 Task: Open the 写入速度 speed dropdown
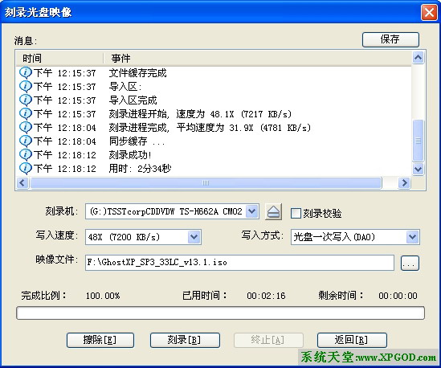point(194,237)
